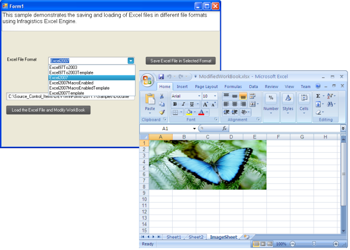Viewport: 350px width, 250px height.
Task: Click the red Font Color A
Action: [201, 112]
